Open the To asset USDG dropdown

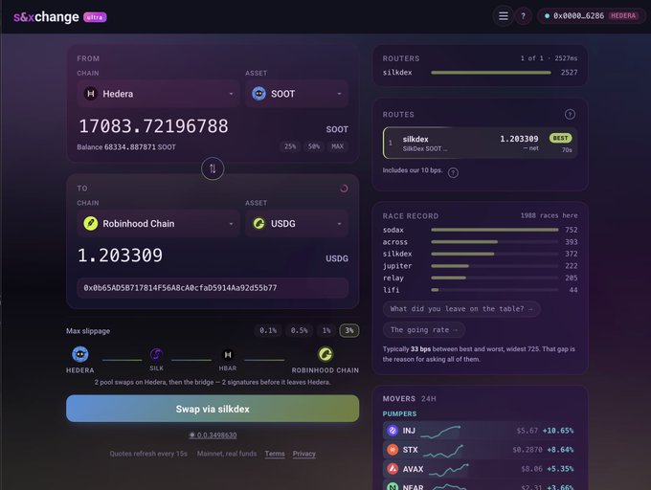tap(297, 224)
